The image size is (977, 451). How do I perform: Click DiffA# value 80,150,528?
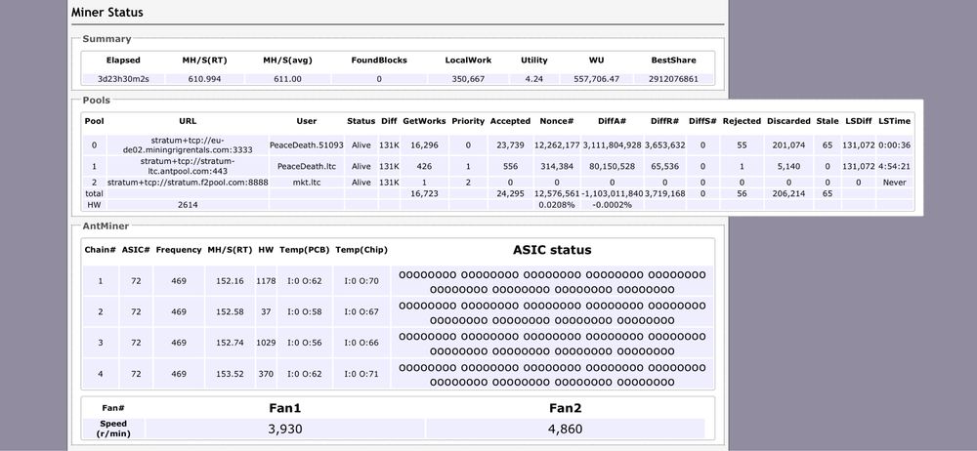coord(612,166)
